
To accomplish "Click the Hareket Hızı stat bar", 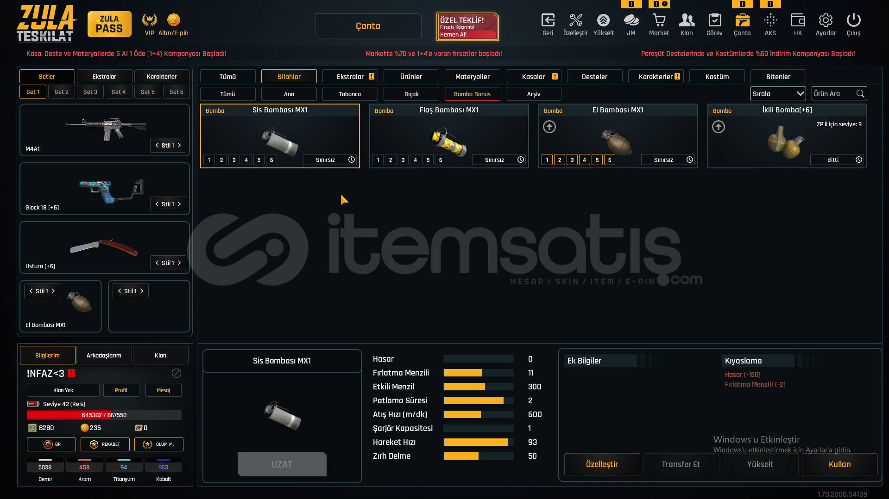I will [x=479, y=442].
